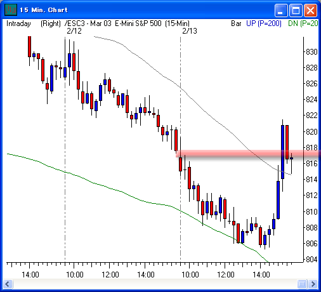Click the first 14:00 time axis label

click(30, 275)
